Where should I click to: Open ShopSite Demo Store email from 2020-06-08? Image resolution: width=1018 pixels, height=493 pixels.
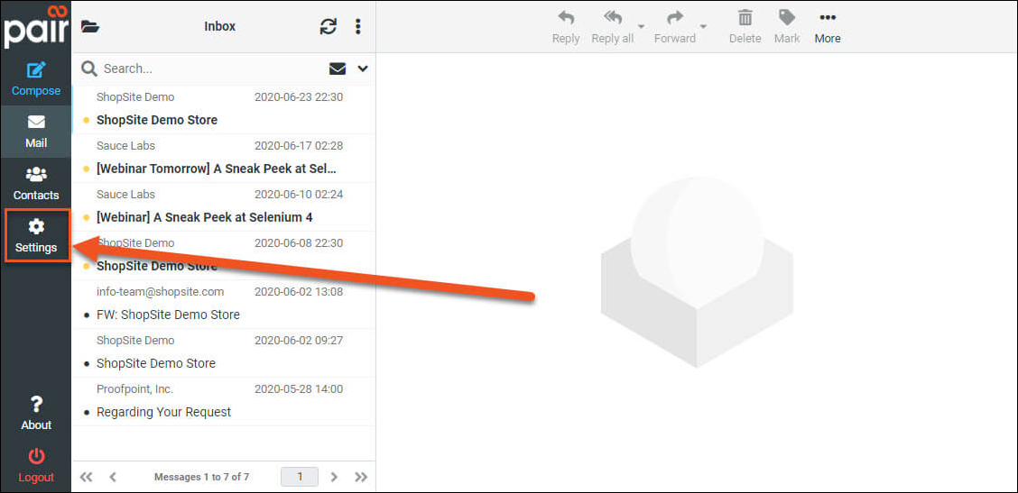[223, 256]
